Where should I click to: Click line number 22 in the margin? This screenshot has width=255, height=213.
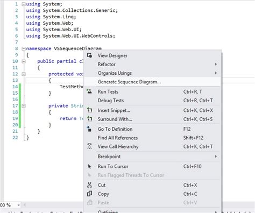pyautogui.click(x=15, y=138)
